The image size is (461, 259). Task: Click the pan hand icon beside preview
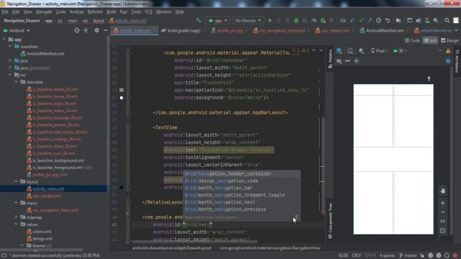click(x=443, y=191)
